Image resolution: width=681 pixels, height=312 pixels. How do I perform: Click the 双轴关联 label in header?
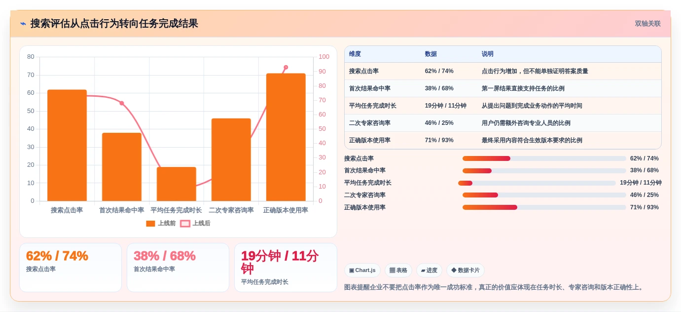coord(647,24)
